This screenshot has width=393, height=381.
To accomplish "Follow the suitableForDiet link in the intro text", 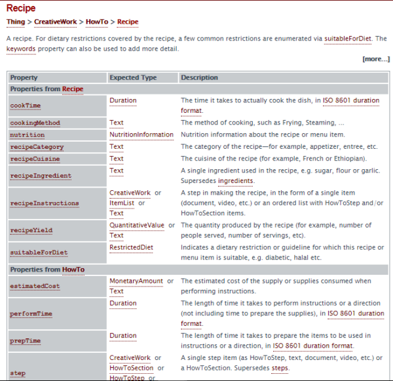I will coord(348,39).
